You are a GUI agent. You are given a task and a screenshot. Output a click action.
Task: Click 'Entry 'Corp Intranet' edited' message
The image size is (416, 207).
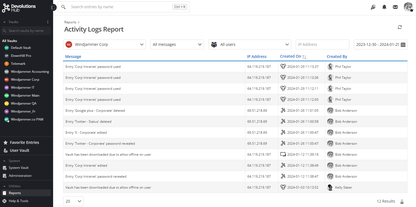[86, 166]
